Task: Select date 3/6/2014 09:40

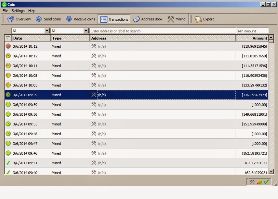Action: pyautogui.click(x=25, y=172)
